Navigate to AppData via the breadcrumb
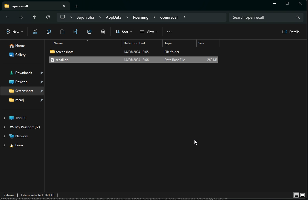Viewport: 308px width, 200px height. [113, 17]
